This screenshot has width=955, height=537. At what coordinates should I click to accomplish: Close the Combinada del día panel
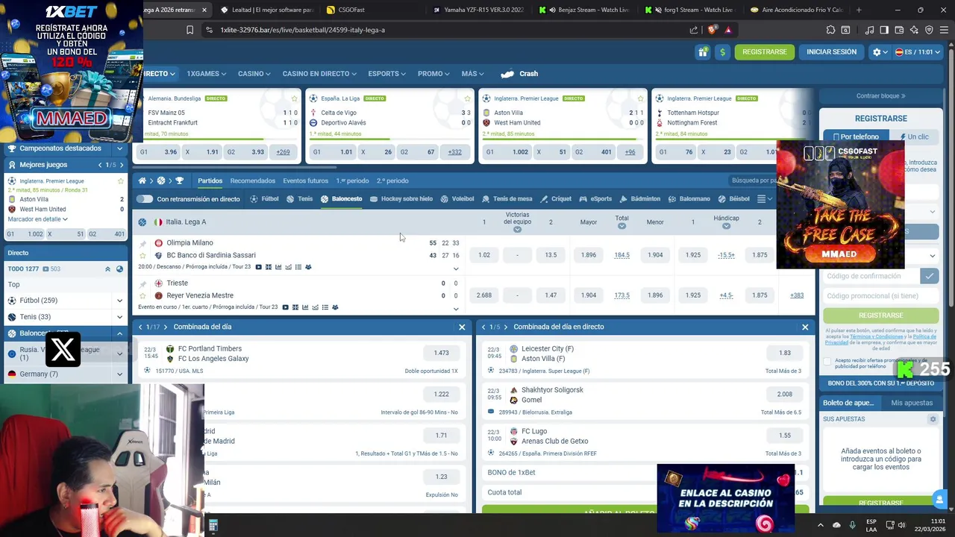(x=462, y=327)
